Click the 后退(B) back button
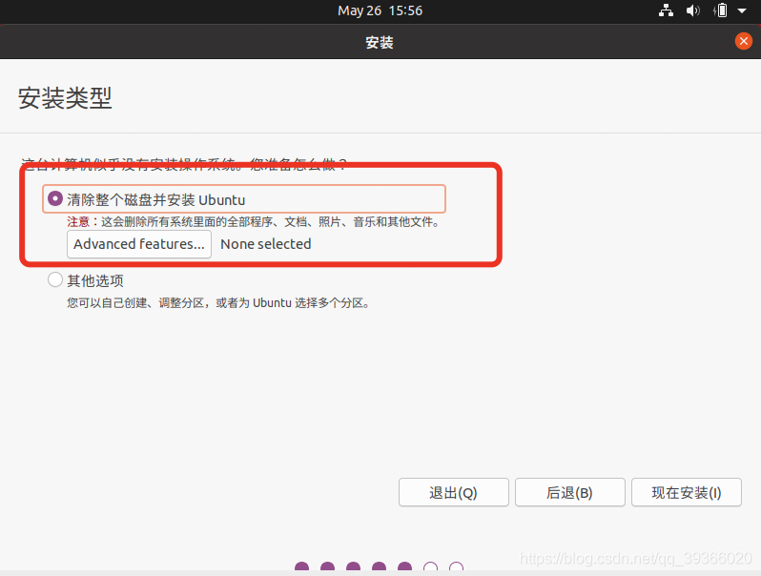 [569, 492]
